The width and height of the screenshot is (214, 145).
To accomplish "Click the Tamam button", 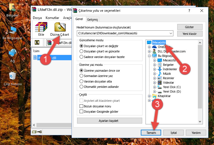I will click(151, 133).
